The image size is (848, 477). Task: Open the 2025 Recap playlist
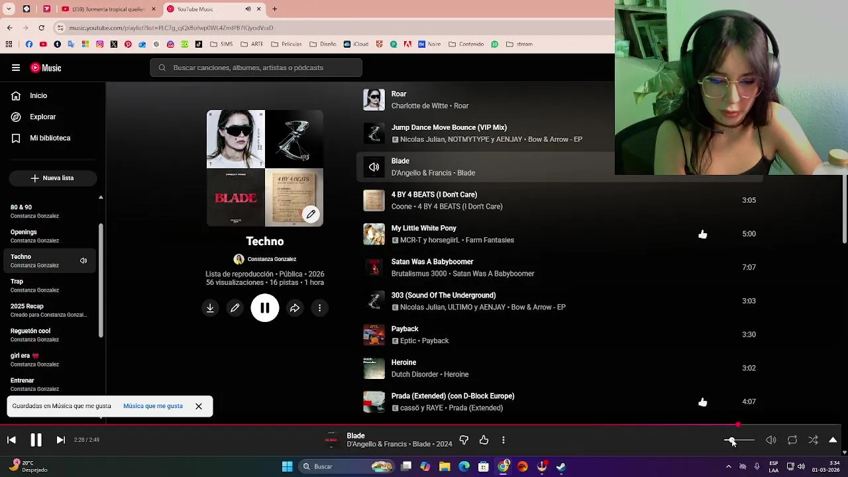click(50, 310)
